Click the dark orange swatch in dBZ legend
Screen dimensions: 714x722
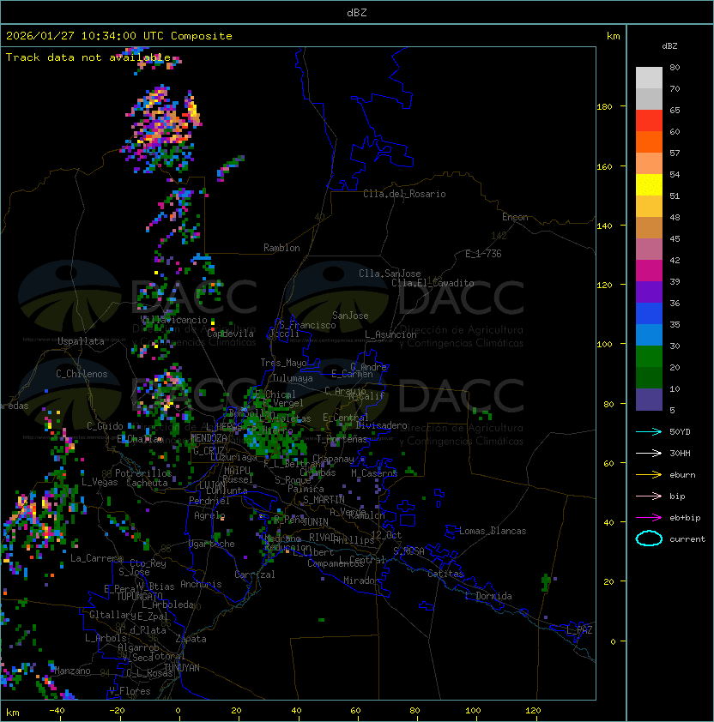(x=649, y=141)
